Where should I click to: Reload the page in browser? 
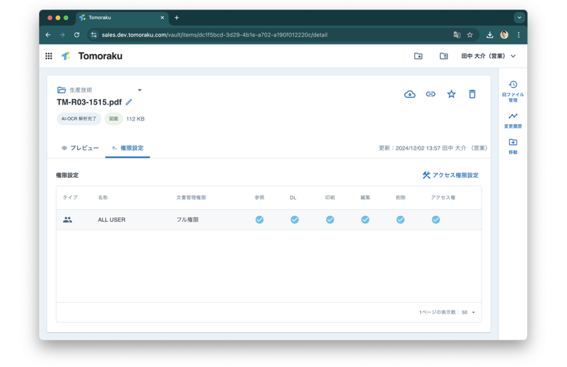pos(76,35)
